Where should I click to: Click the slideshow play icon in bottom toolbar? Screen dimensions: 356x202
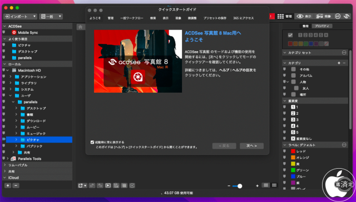(x=108, y=185)
